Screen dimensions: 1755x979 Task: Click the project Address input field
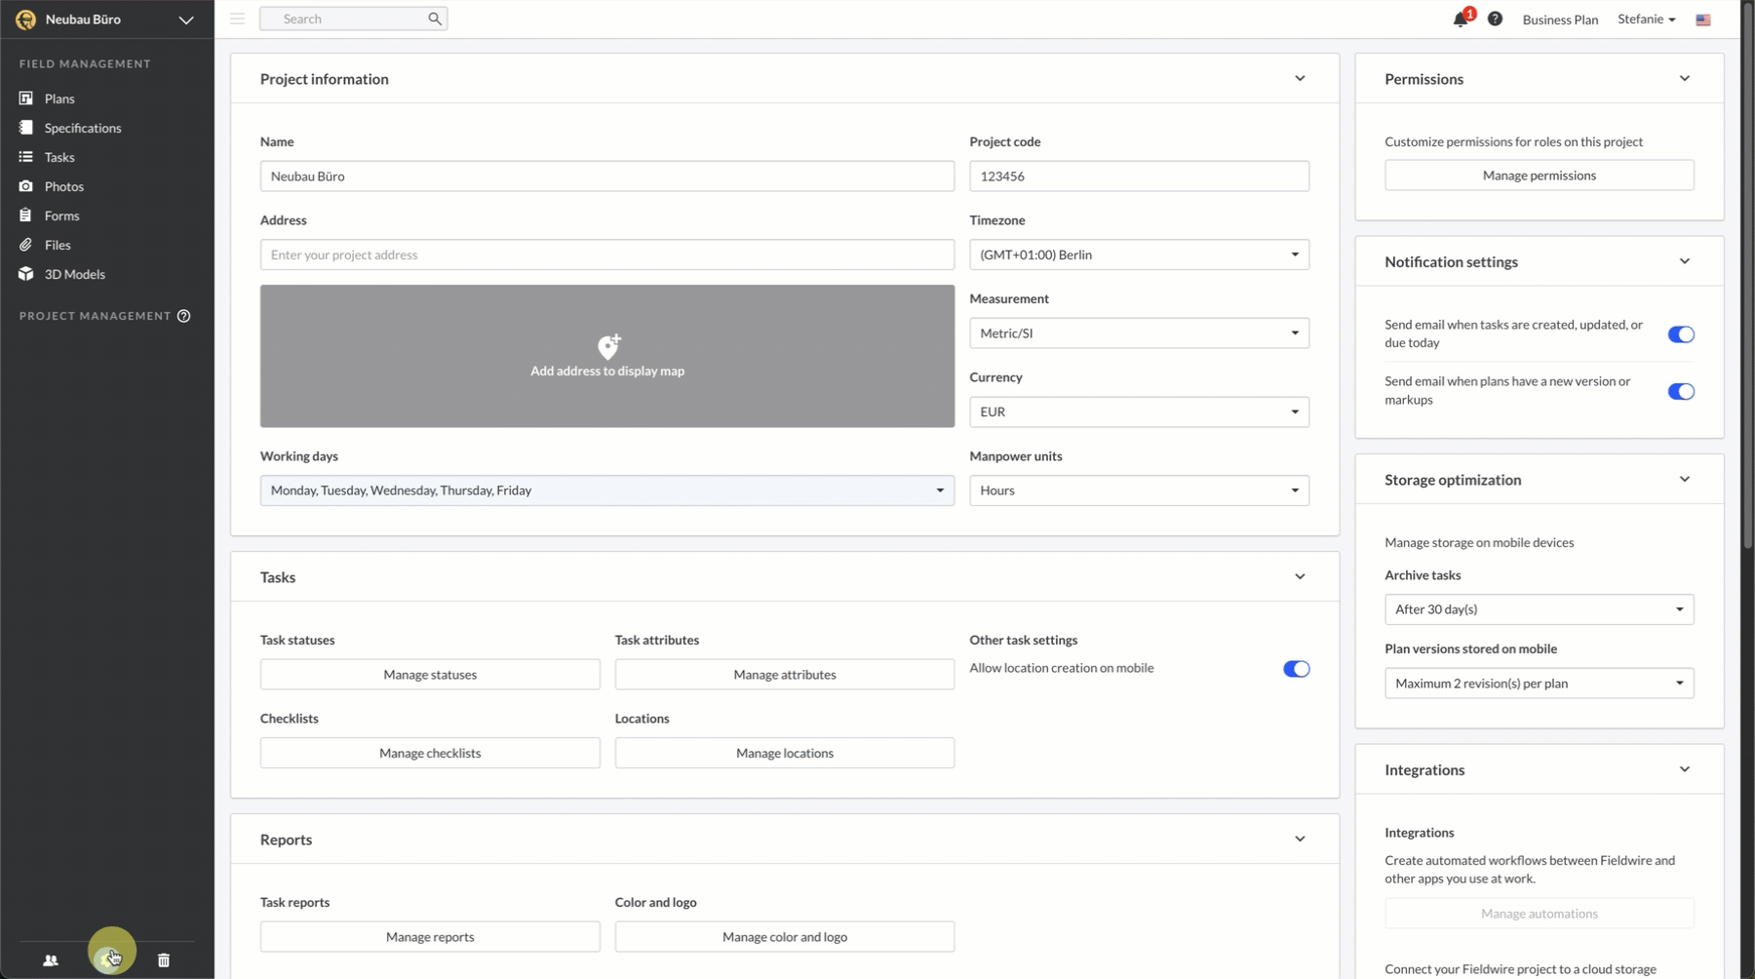click(606, 255)
